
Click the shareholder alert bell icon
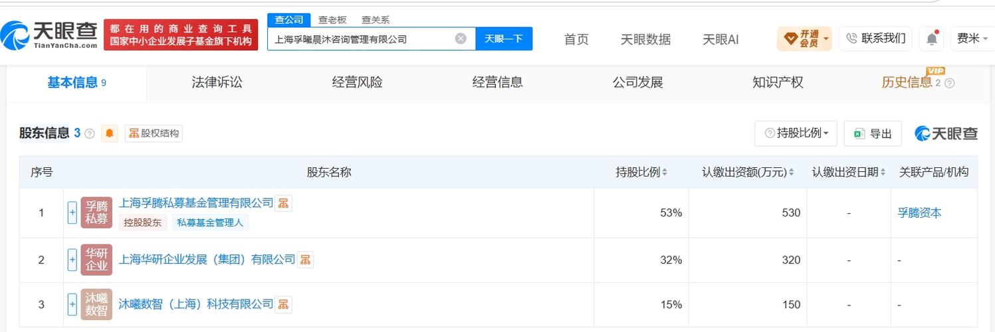(110, 133)
